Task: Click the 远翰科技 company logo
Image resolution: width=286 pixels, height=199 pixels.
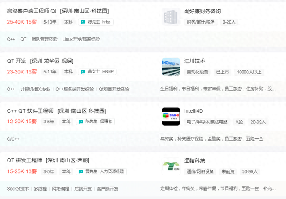Action: (171, 167)
